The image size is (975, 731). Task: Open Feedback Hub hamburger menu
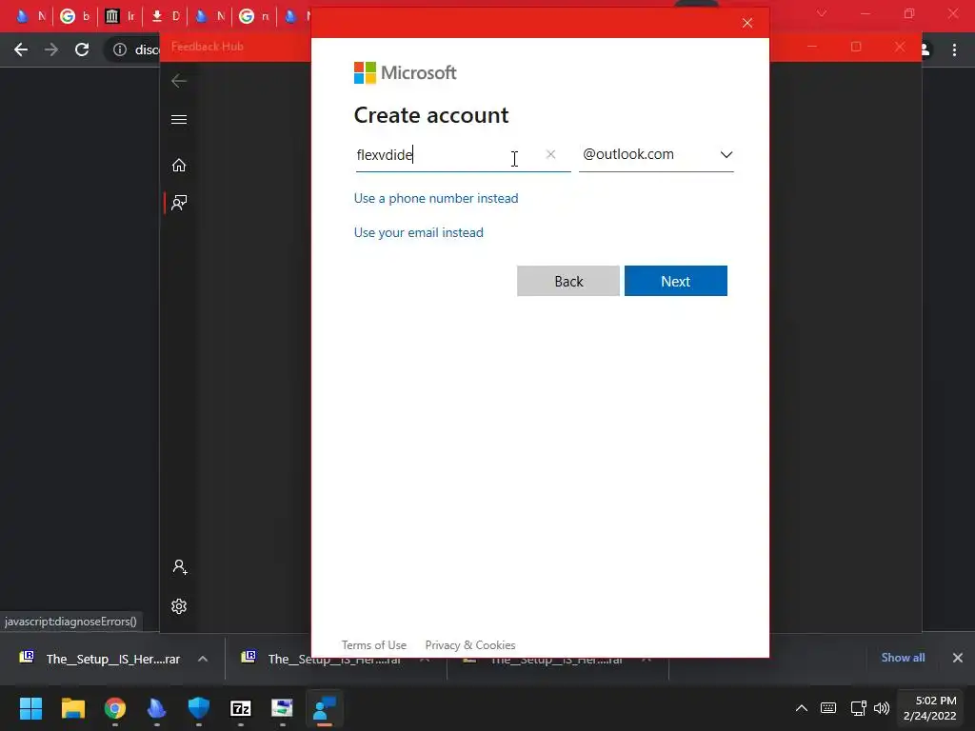coord(179,119)
